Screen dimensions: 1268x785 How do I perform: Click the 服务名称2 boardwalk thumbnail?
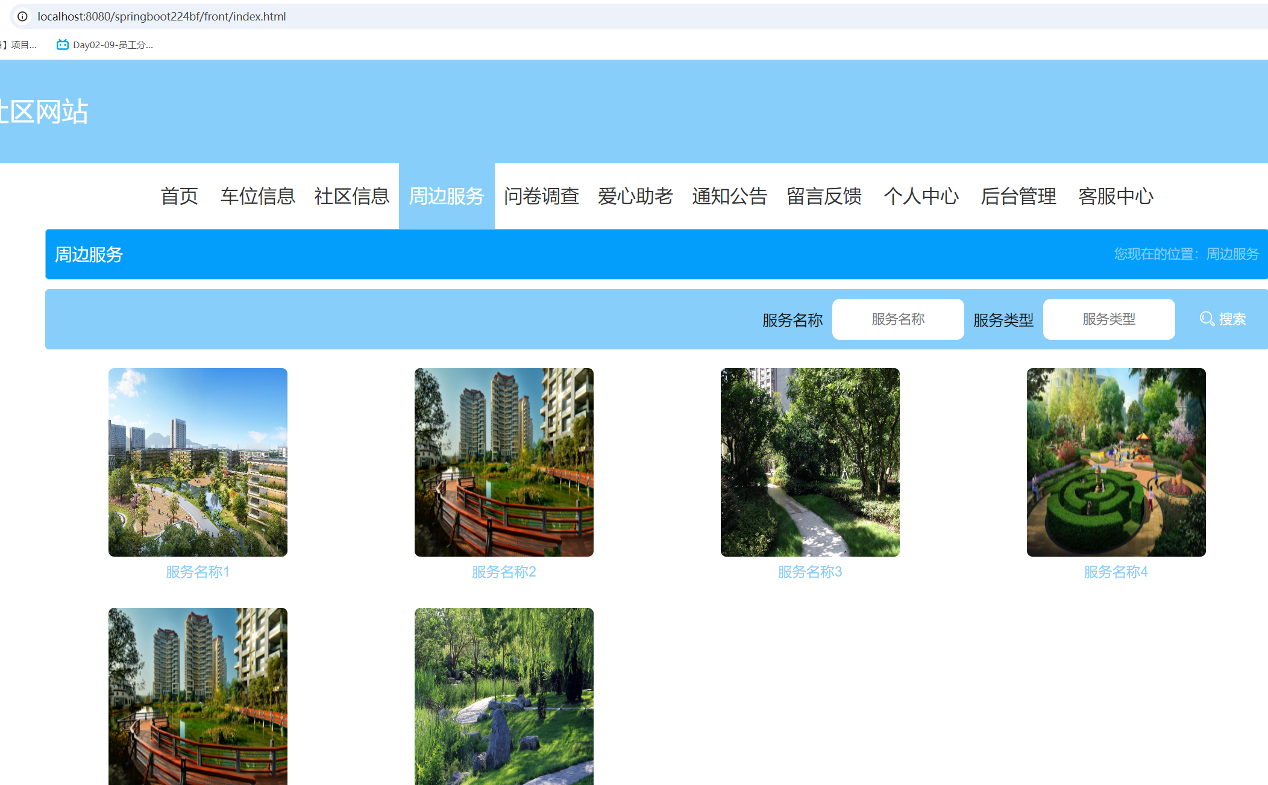[x=504, y=462]
